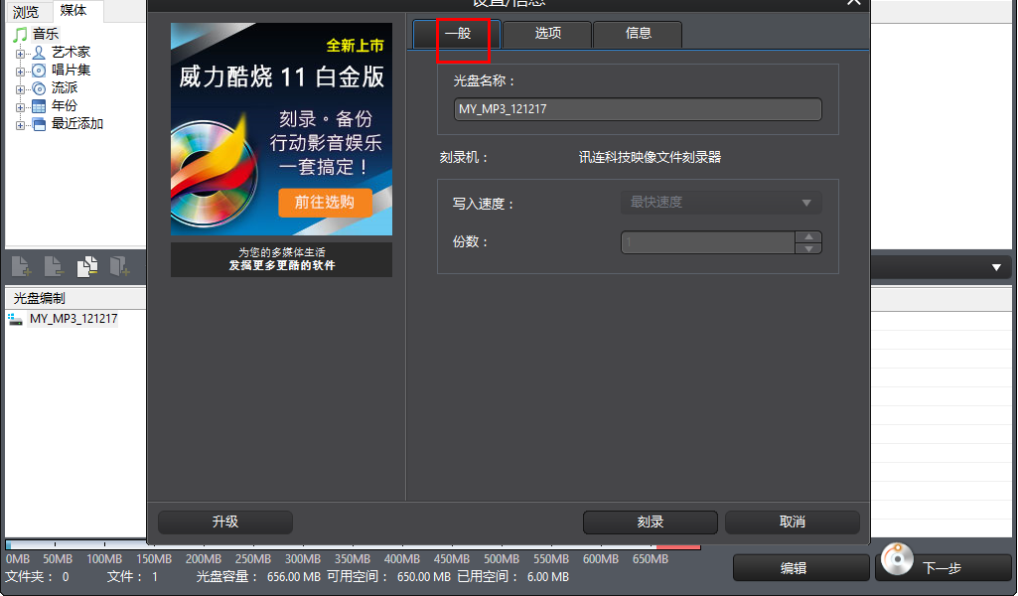Click the new folder toolbar icon
This screenshot has width=1018, height=596.
119,266
